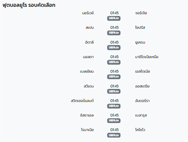Select UEFA.tv badge for อิสราเอล vs เบลารุส
The image size is (188, 142).
point(114,121)
